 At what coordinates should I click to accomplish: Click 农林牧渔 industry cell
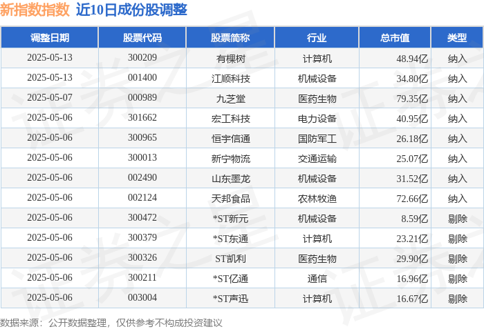(x=317, y=199)
